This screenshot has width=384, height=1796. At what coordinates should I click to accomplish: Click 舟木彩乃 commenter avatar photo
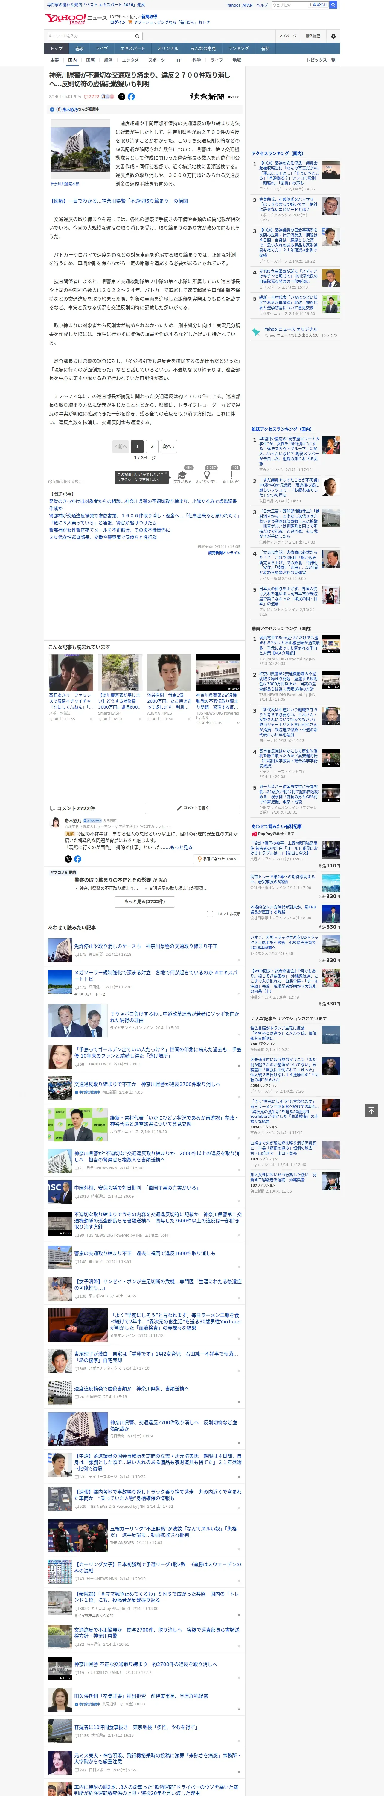[55, 823]
